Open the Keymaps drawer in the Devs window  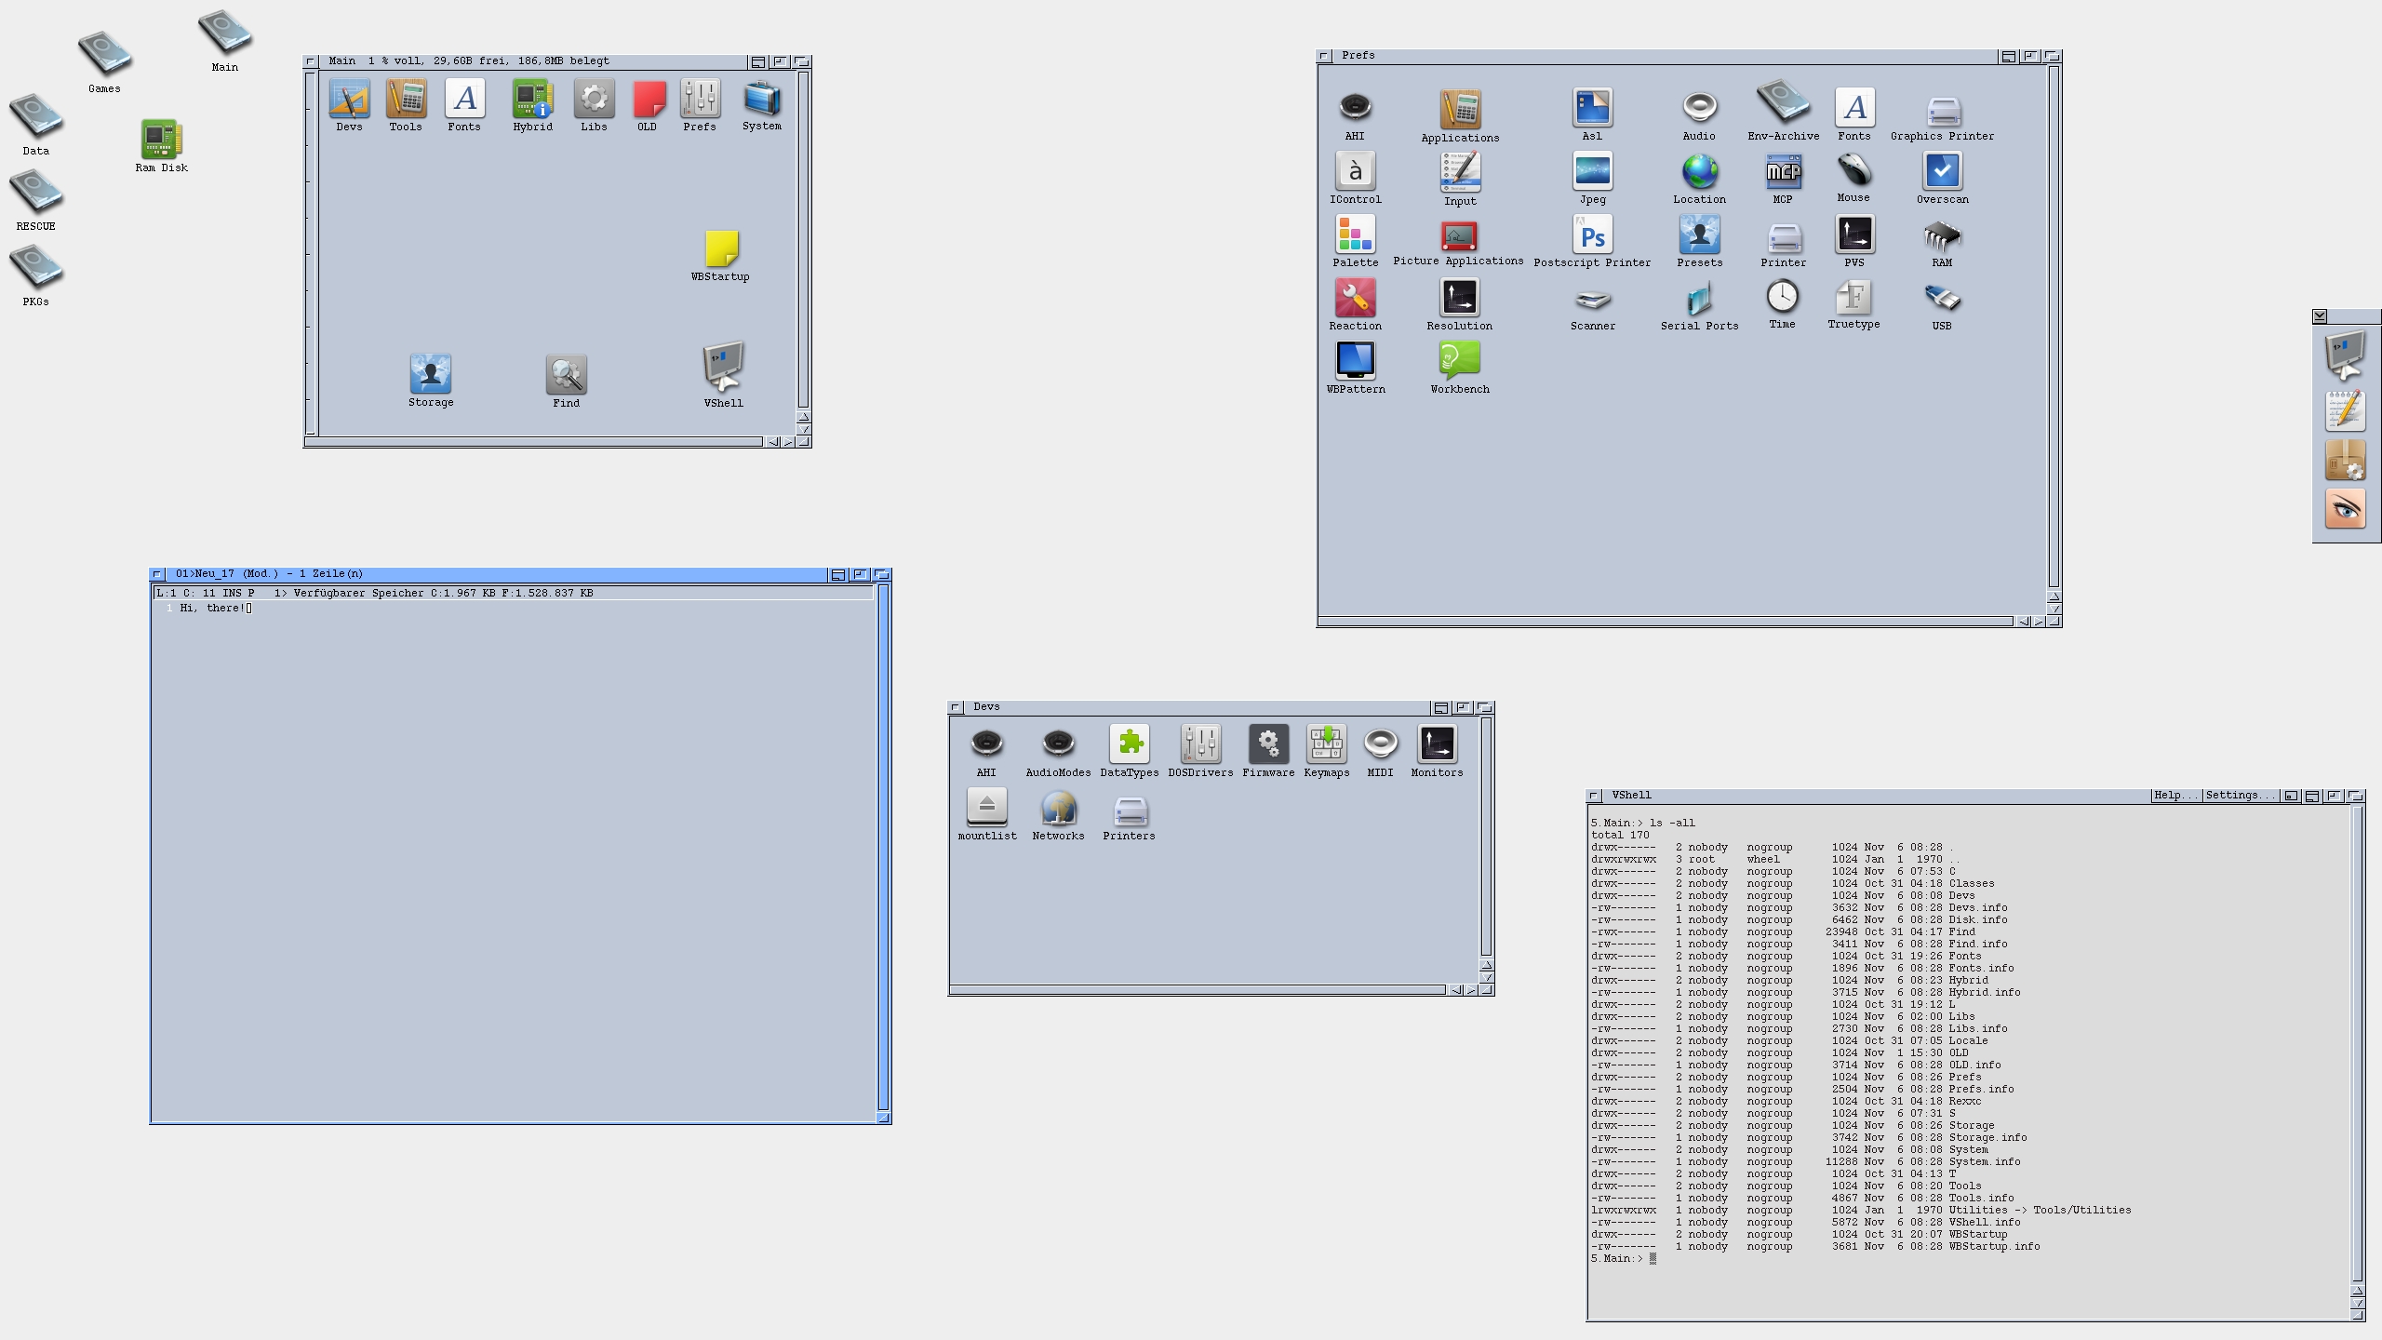point(1326,744)
